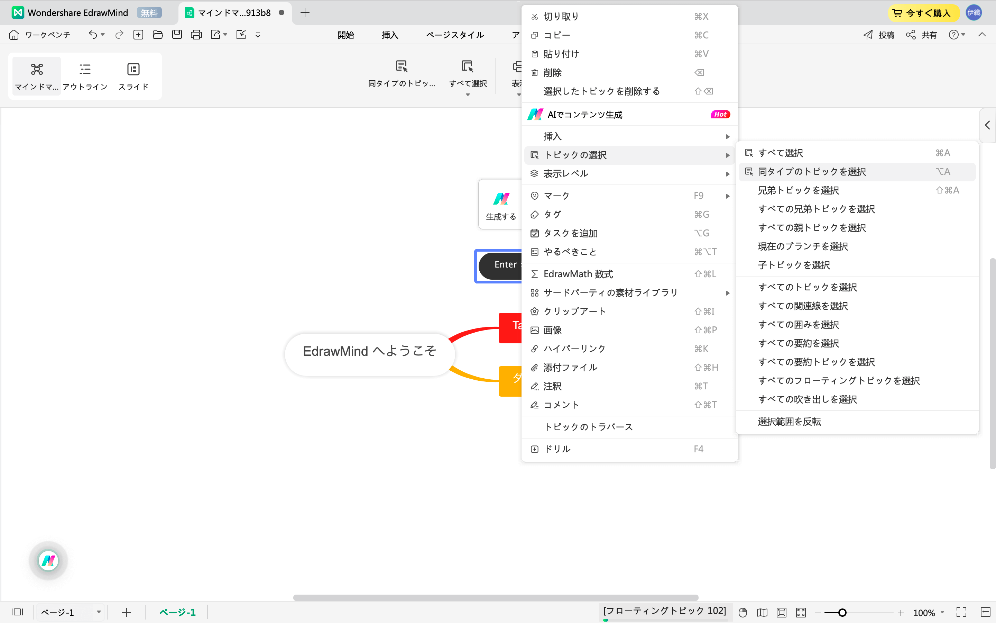
Task: Switch to スライド view
Action: [133, 76]
